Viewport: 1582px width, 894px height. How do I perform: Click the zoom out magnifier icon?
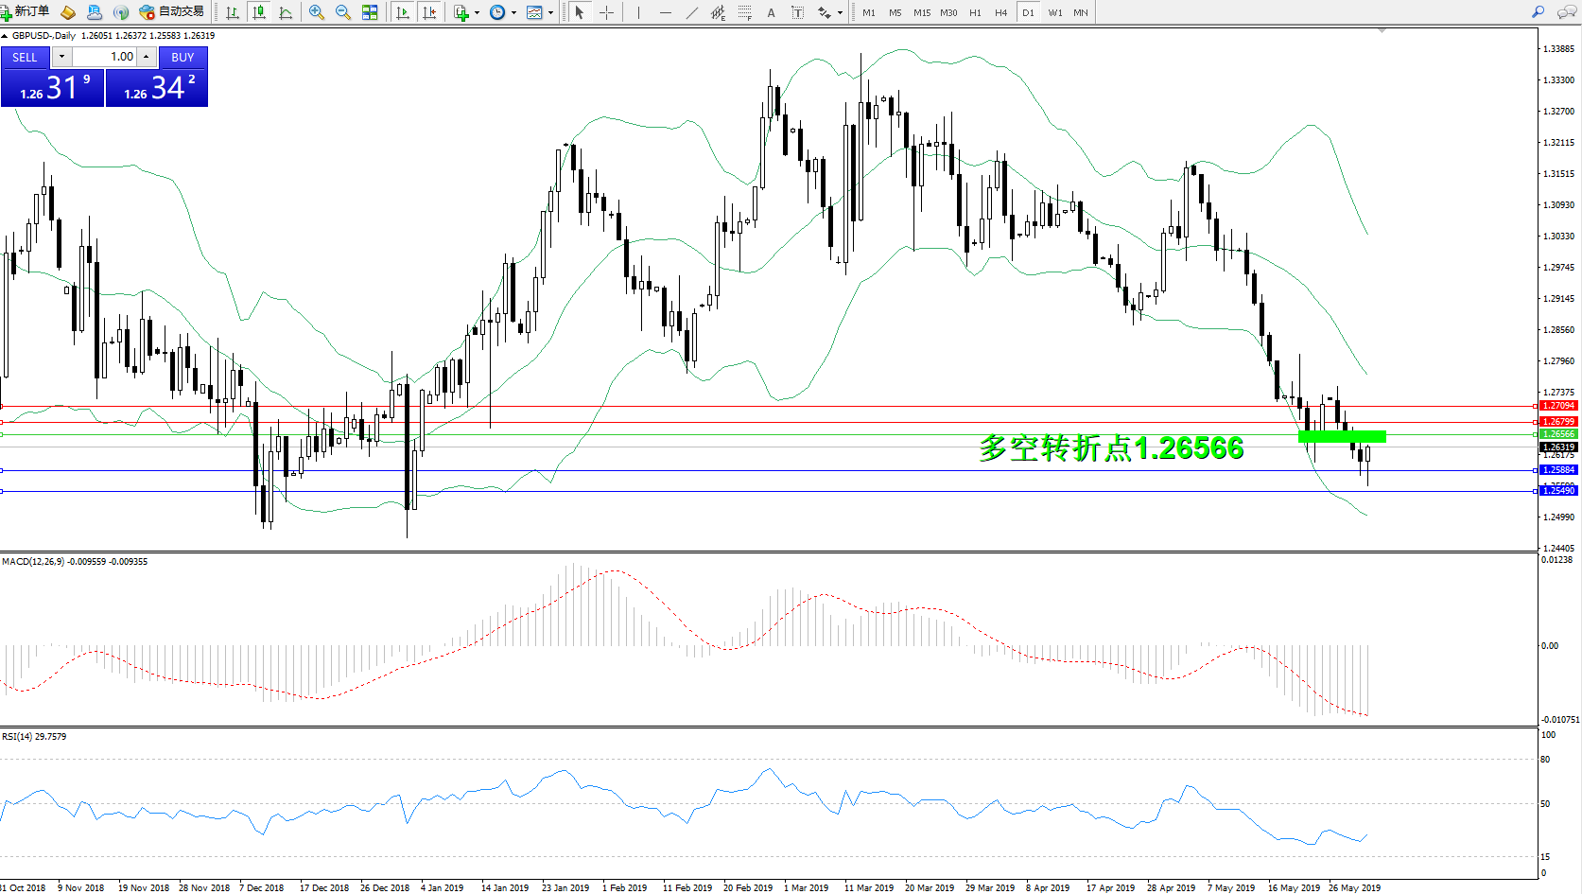[342, 12]
